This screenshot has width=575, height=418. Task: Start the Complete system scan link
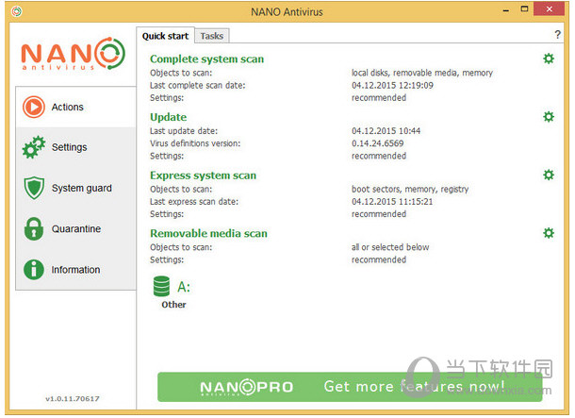pyautogui.click(x=206, y=59)
